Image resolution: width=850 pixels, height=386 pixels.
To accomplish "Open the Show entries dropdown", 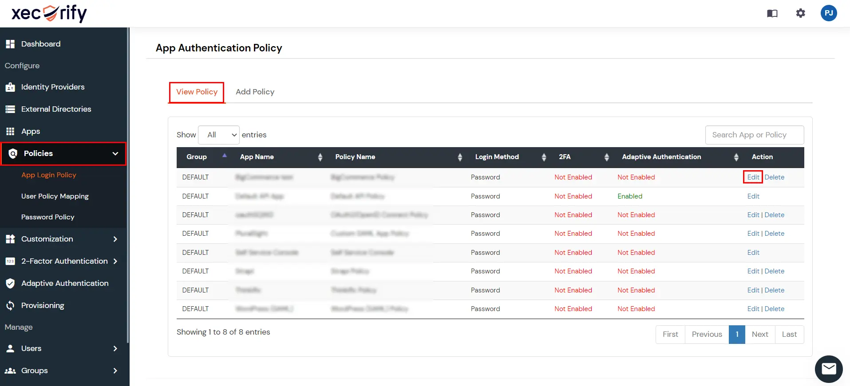I will coord(219,135).
